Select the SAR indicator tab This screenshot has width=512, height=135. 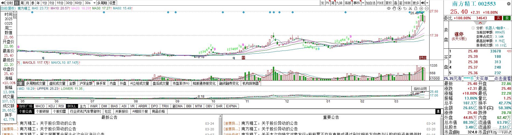pos(219,106)
